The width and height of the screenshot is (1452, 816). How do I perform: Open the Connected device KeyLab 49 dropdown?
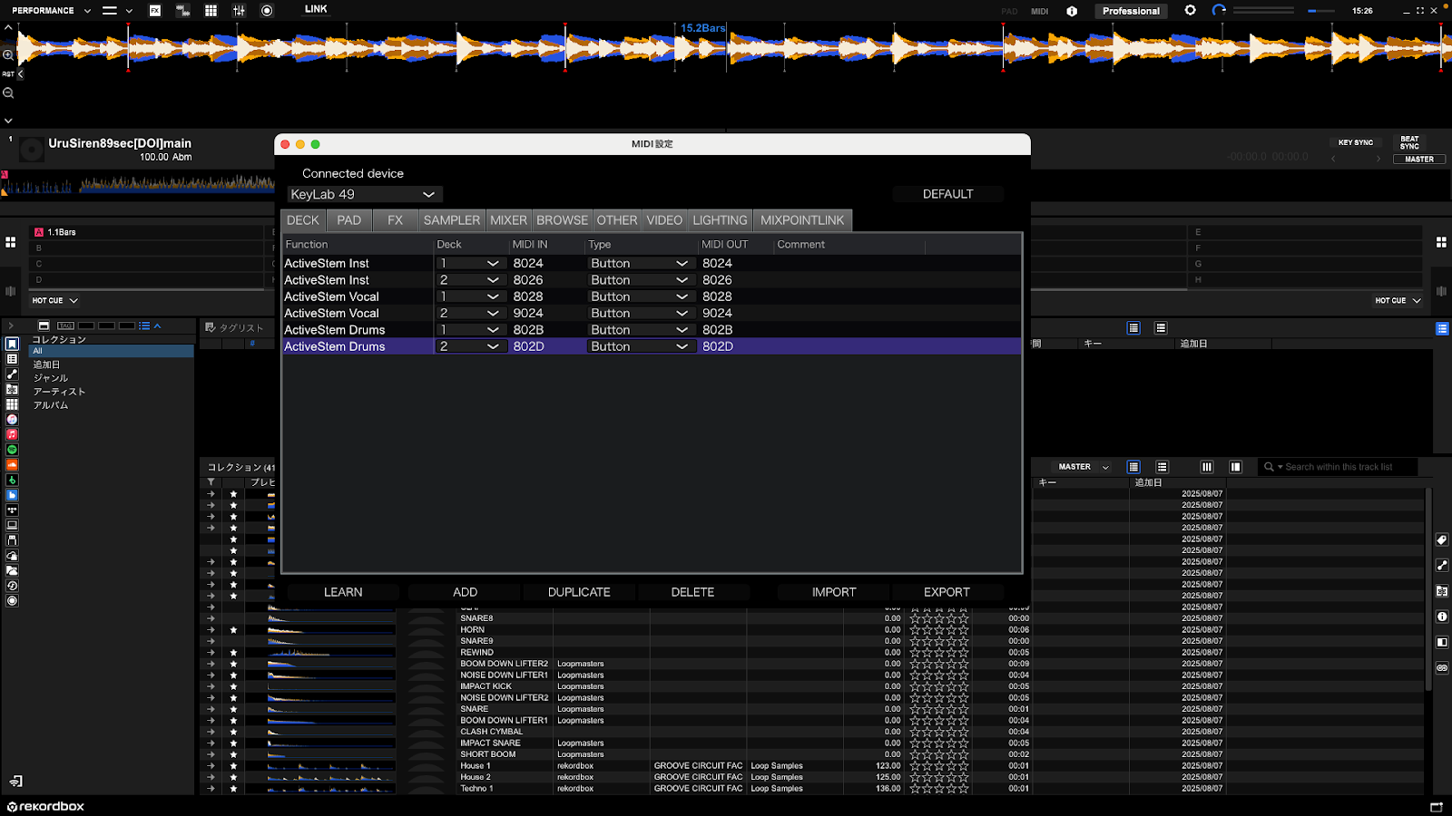coord(365,194)
